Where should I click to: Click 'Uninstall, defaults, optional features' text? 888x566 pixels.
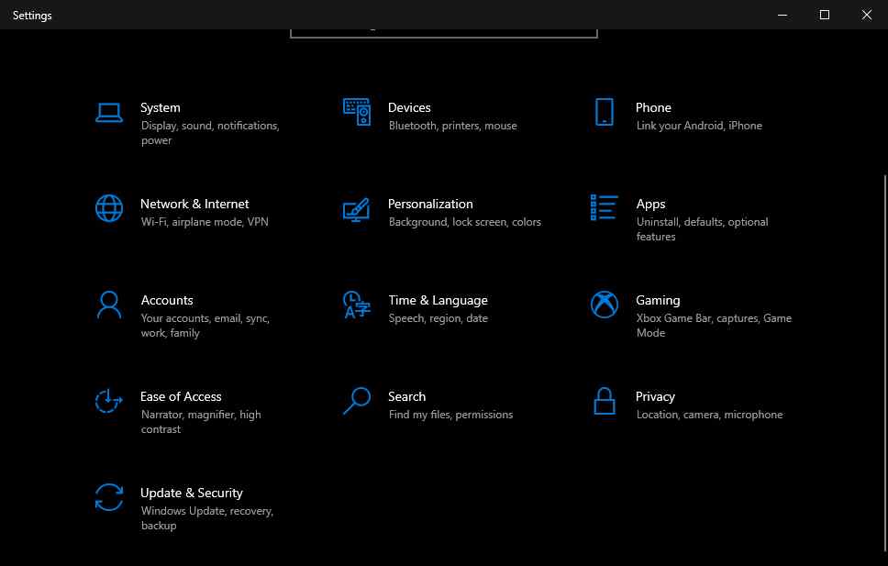click(703, 229)
